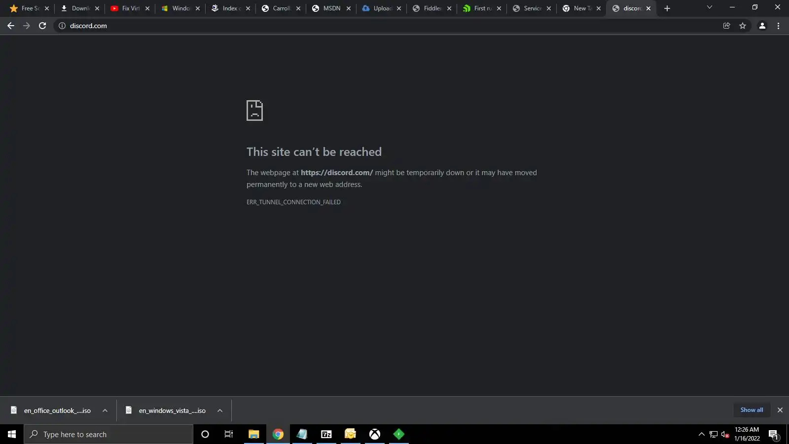Close the active discord tab
Screen dimensions: 789x444
pyautogui.click(x=648, y=8)
